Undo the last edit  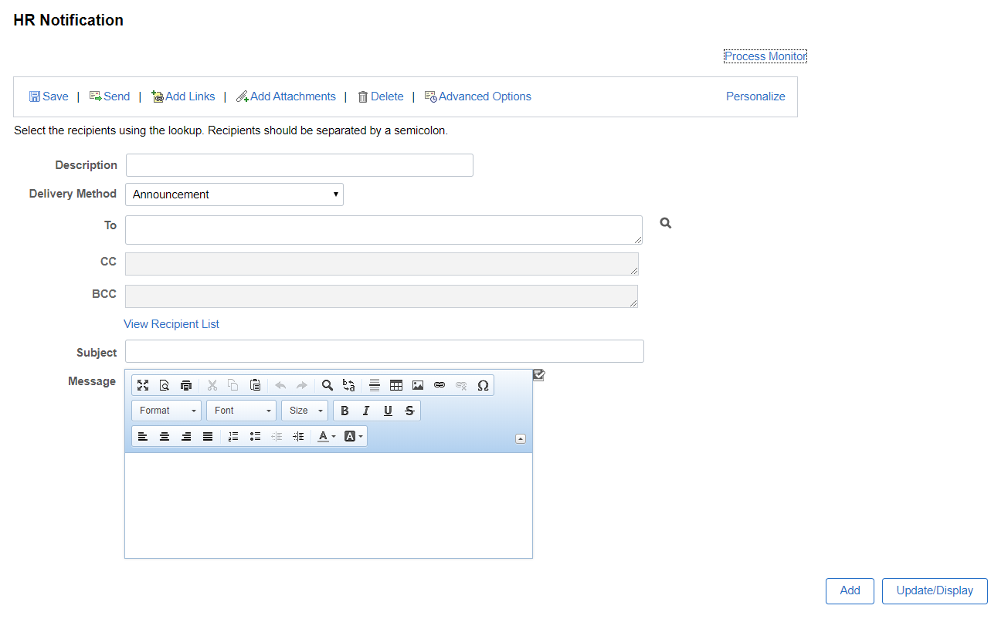tap(280, 385)
